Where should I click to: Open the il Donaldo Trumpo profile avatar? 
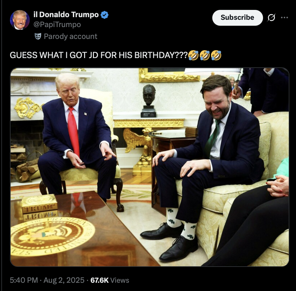click(20, 20)
